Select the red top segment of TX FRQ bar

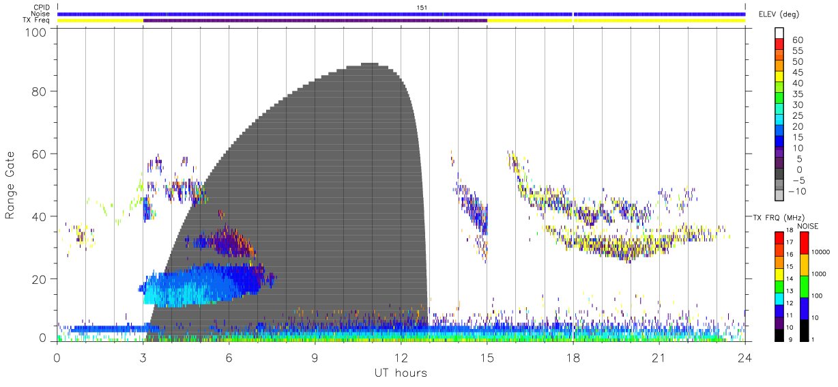pos(779,238)
